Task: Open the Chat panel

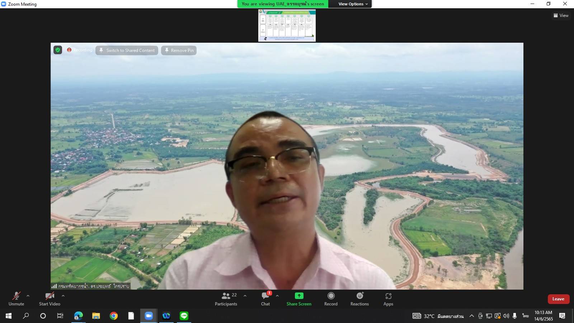Action: click(265, 299)
